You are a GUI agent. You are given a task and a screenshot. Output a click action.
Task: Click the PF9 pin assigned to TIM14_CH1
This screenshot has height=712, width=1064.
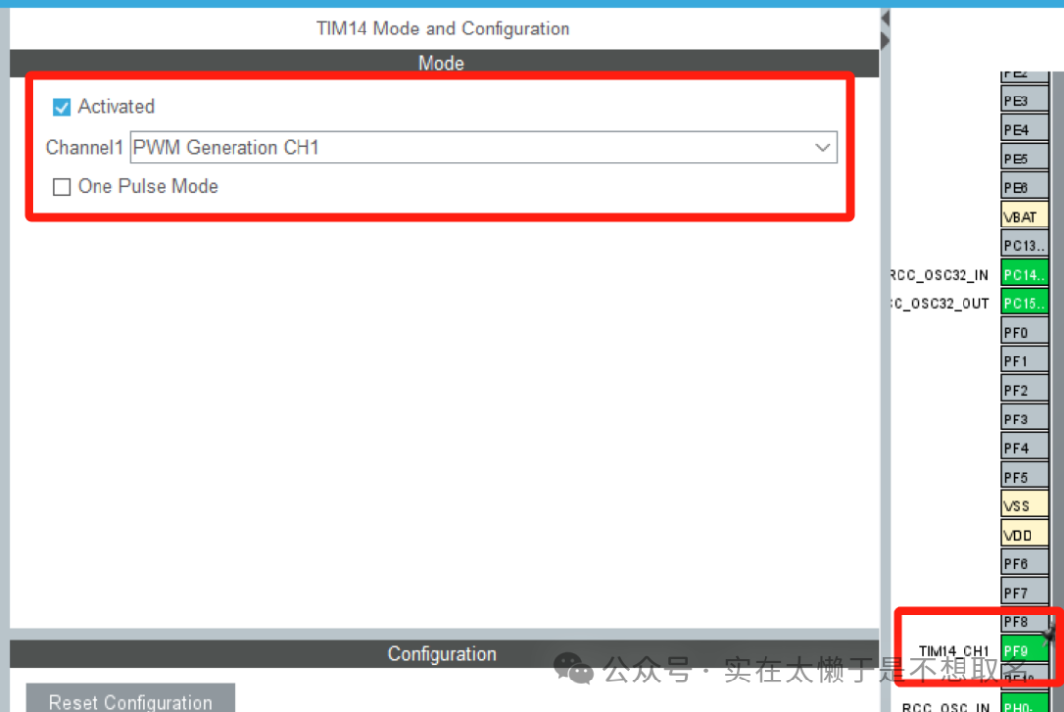[x=1024, y=650]
